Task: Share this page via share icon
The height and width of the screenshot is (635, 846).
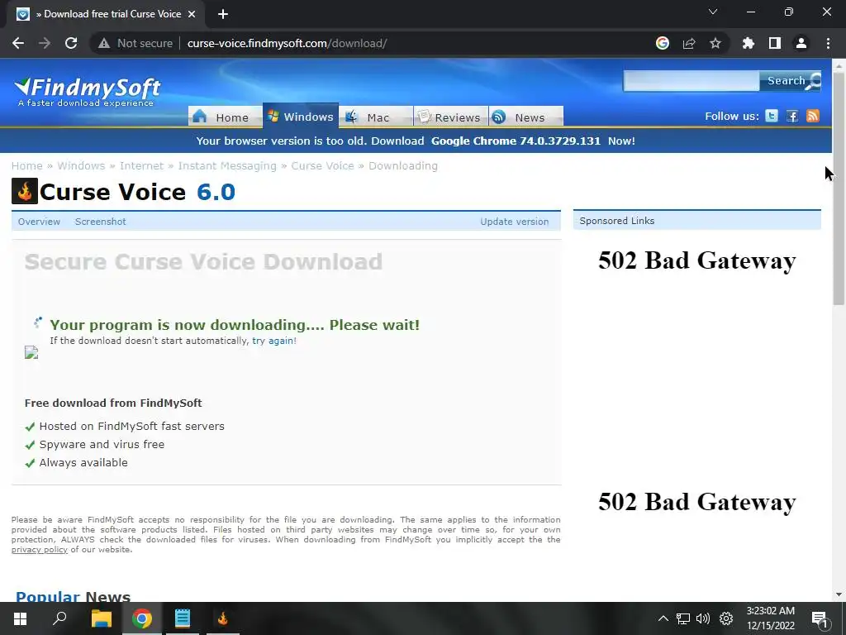Action: click(689, 43)
